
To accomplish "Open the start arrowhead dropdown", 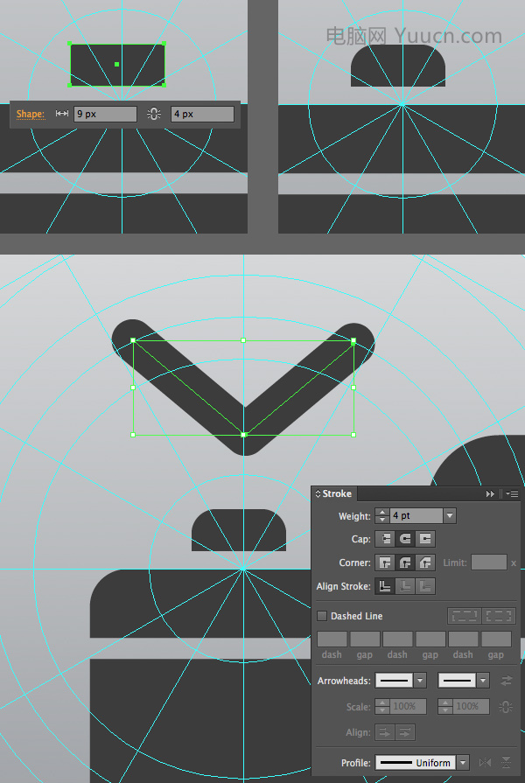I will [x=420, y=680].
